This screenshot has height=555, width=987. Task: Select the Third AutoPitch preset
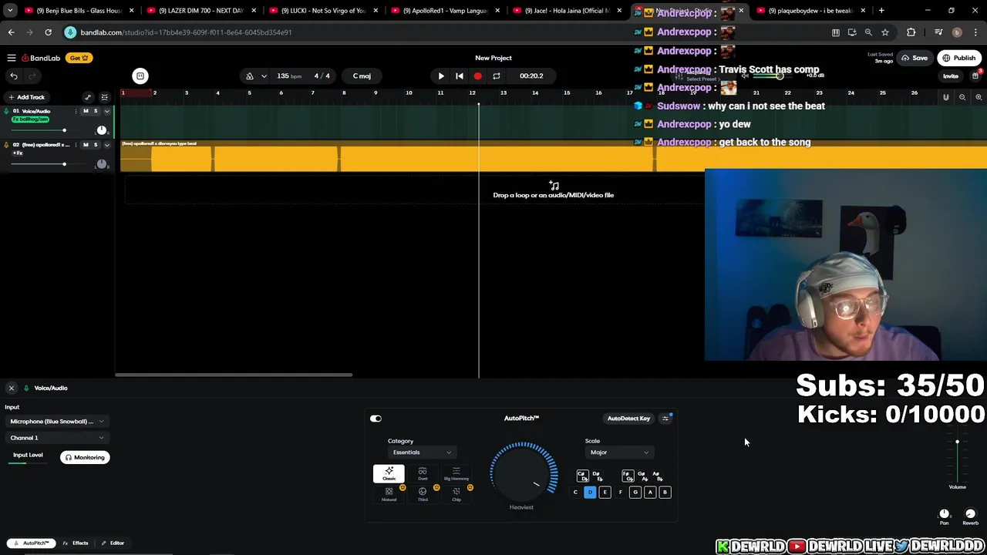[423, 494]
